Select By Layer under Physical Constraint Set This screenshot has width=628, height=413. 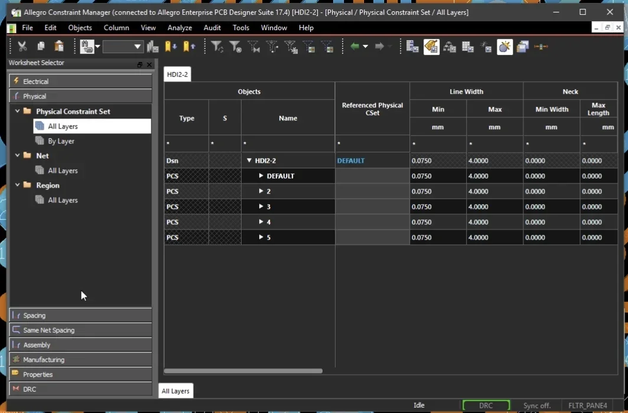point(61,141)
